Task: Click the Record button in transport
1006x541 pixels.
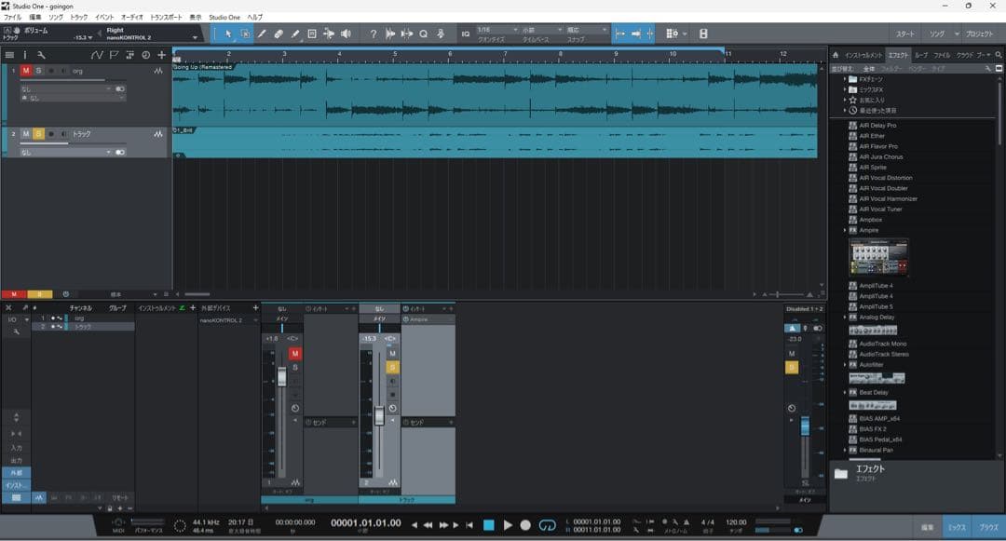Action: (x=525, y=525)
